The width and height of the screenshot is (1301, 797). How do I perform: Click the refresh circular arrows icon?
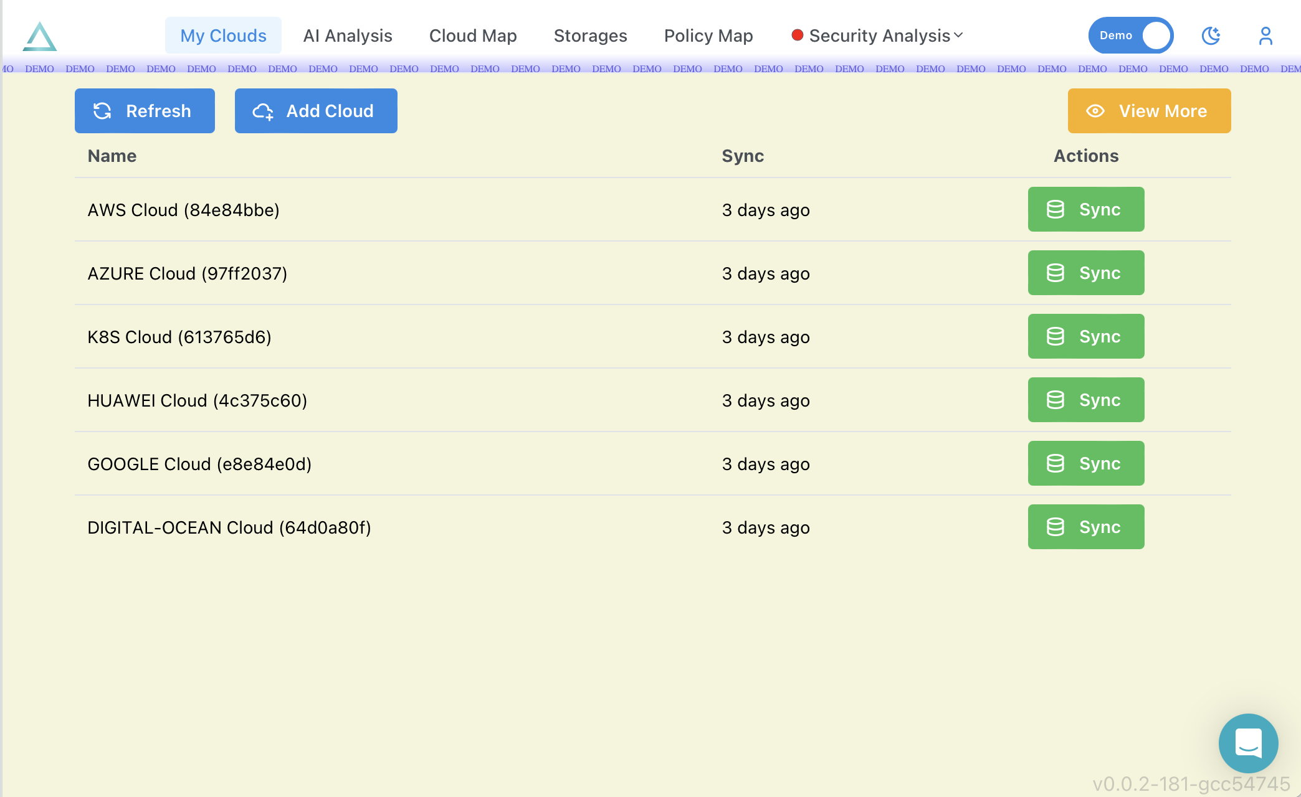click(102, 111)
